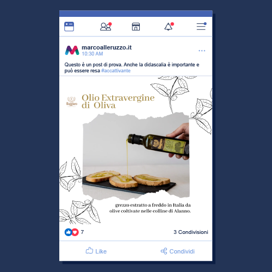
Task: Click the Like button
Action: [96, 251]
